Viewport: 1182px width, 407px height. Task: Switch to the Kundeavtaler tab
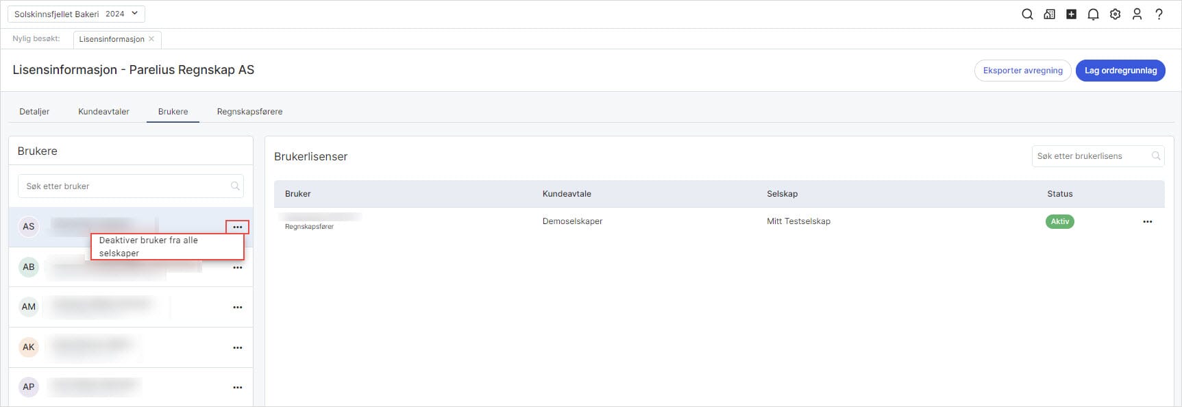[103, 112]
